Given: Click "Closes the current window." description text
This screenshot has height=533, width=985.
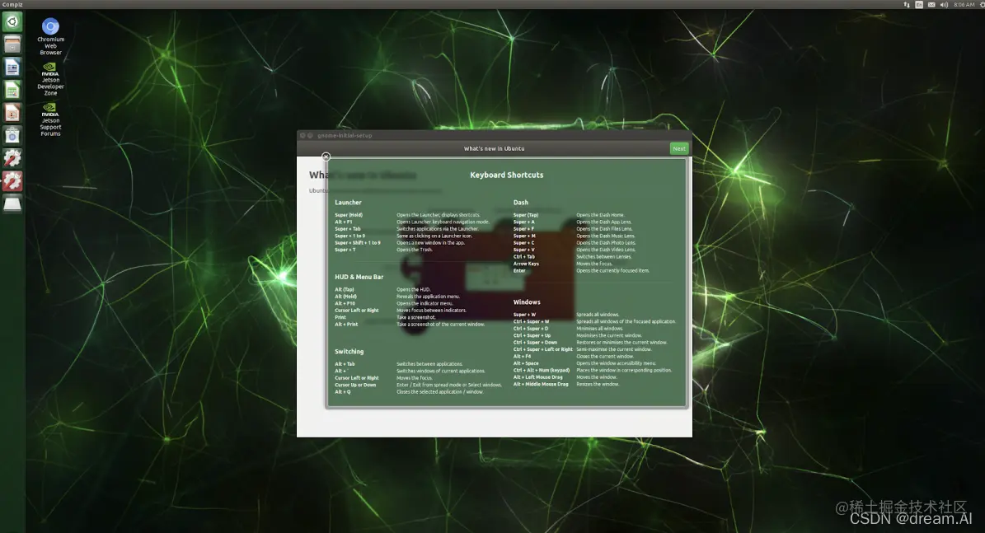Looking at the screenshot, I should point(605,356).
